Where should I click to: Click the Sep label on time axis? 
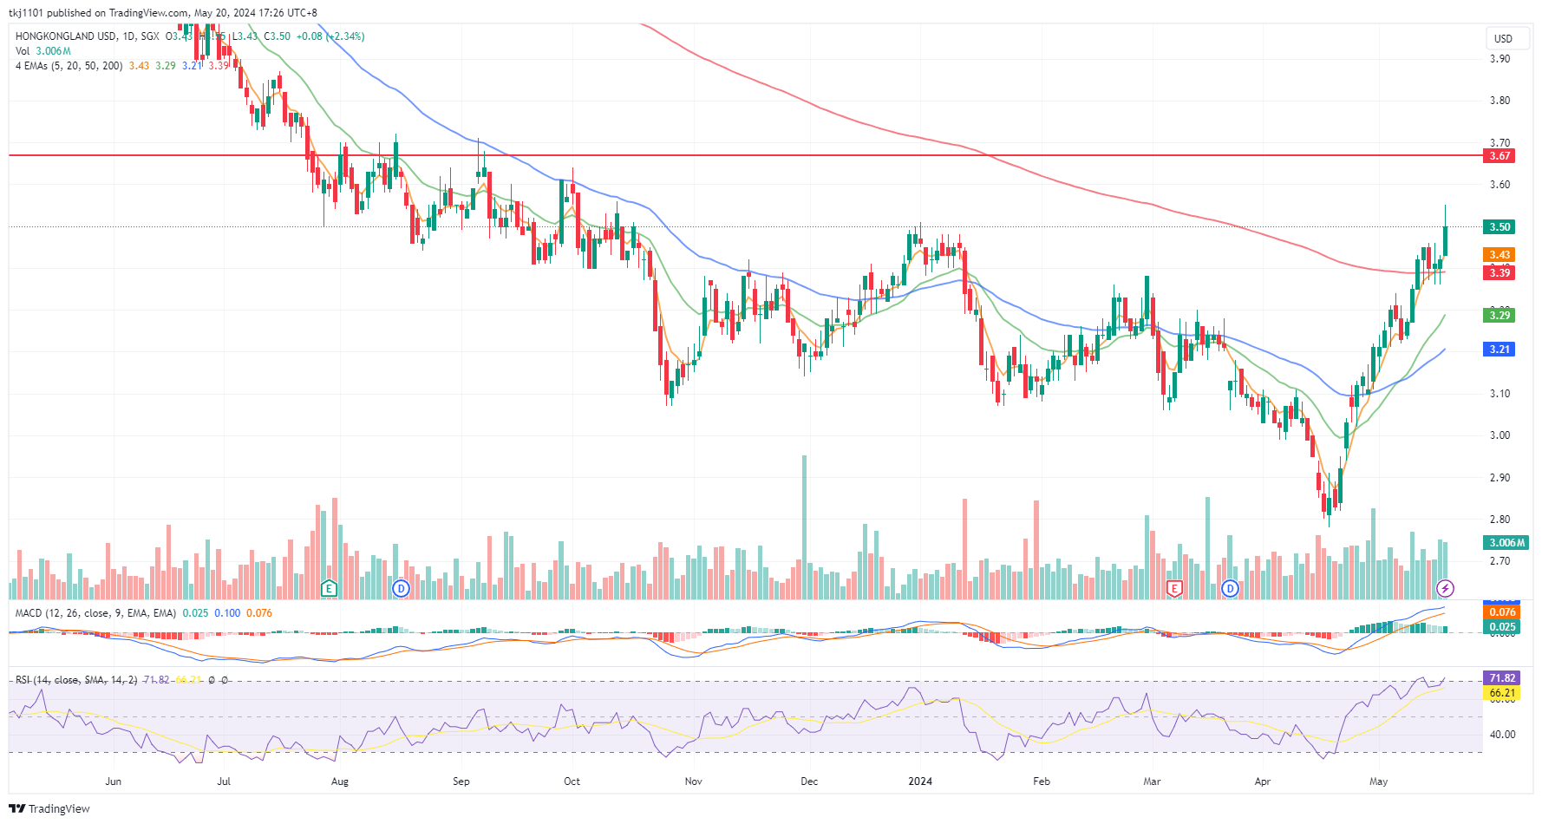click(461, 781)
